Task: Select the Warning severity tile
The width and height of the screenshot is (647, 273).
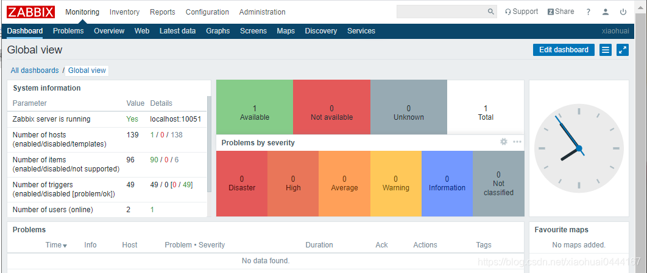Action: coord(396,183)
